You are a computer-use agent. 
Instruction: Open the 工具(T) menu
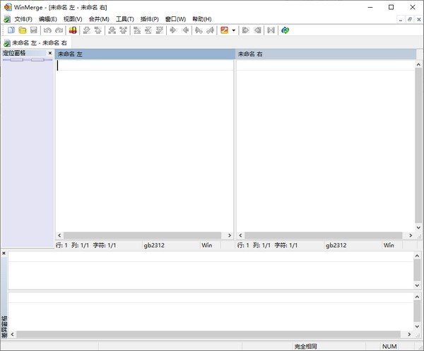(125, 18)
